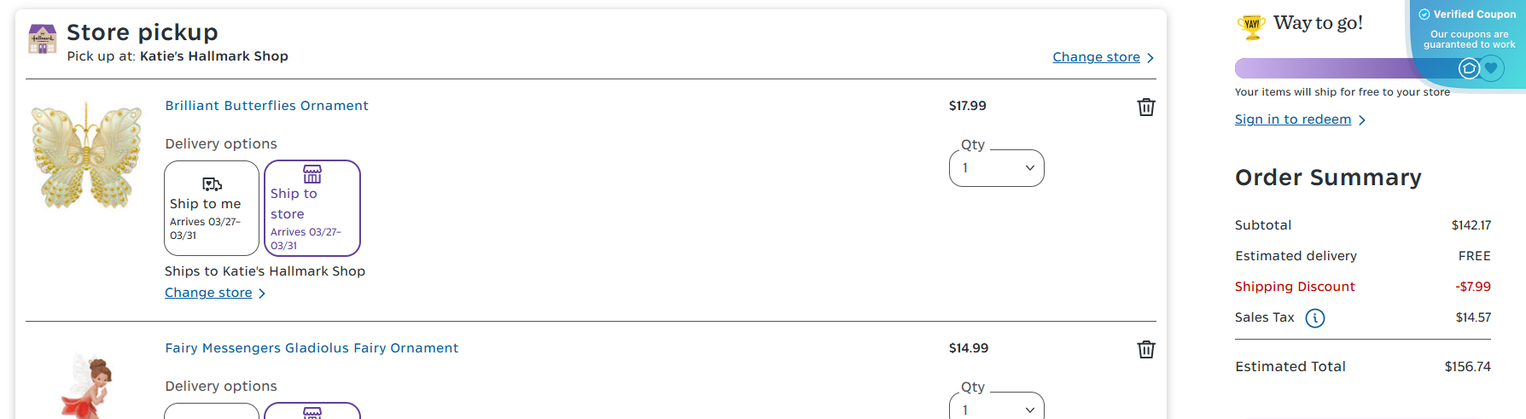Click the Sales Tax info icon
The image size is (1526, 419).
[1315, 318]
